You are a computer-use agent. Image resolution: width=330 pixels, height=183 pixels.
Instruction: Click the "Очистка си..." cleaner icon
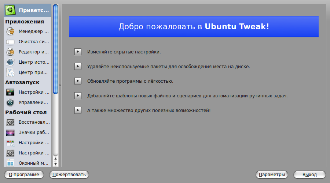coord(10,42)
